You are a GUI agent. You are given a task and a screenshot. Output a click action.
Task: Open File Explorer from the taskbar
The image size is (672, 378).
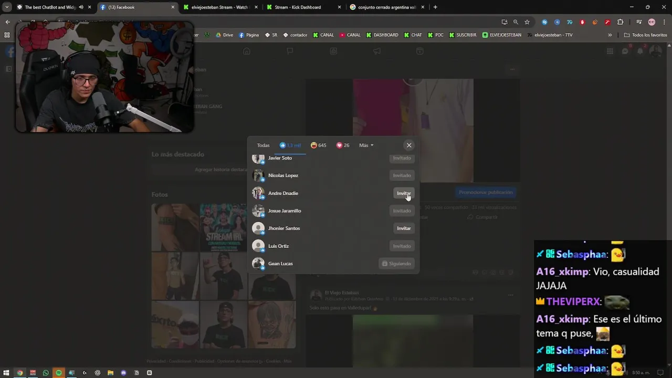110,373
